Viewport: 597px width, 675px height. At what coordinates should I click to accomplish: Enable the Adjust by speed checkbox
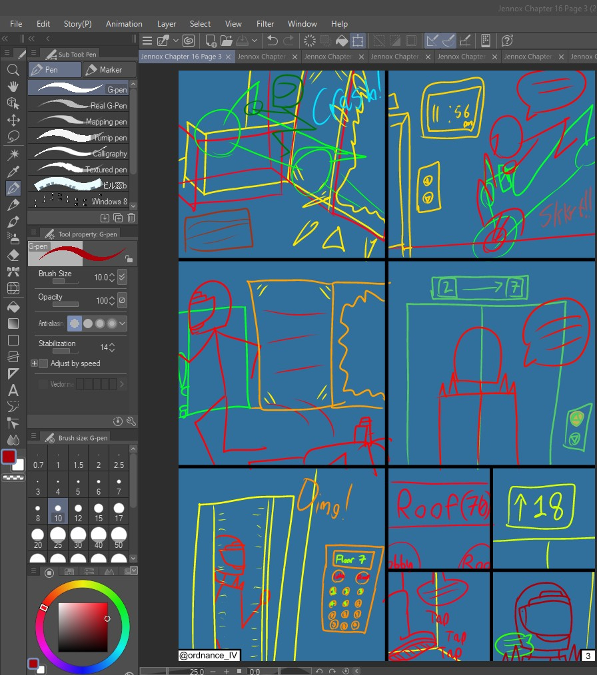43,363
